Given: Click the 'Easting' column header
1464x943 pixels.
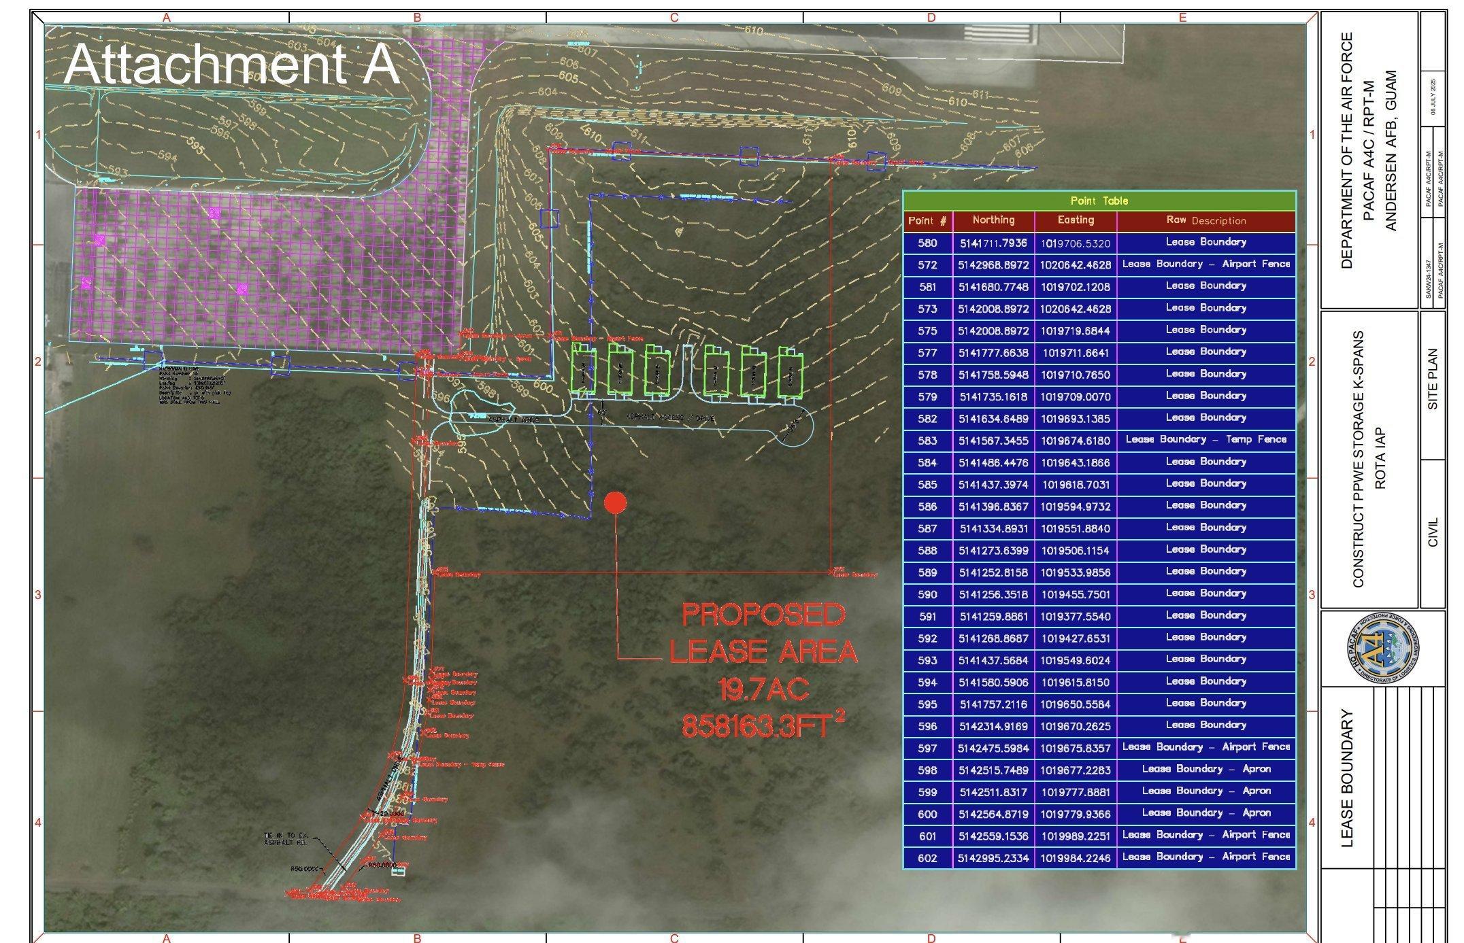Looking at the screenshot, I should click(x=1076, y=220).
